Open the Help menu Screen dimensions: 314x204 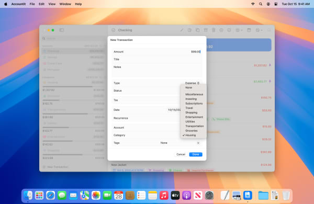[78, 4]
